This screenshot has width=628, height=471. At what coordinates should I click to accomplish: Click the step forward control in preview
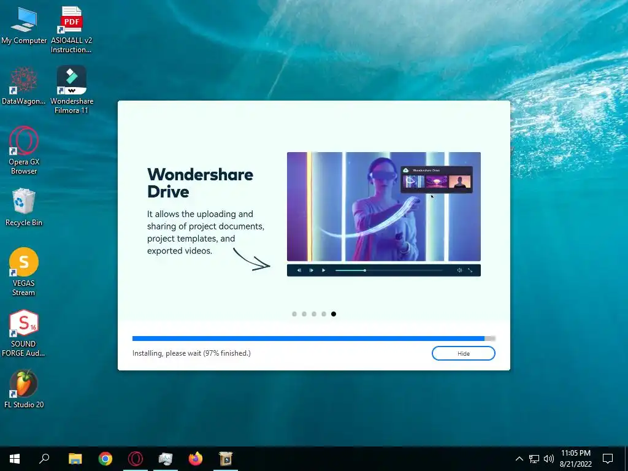point(311,270)
